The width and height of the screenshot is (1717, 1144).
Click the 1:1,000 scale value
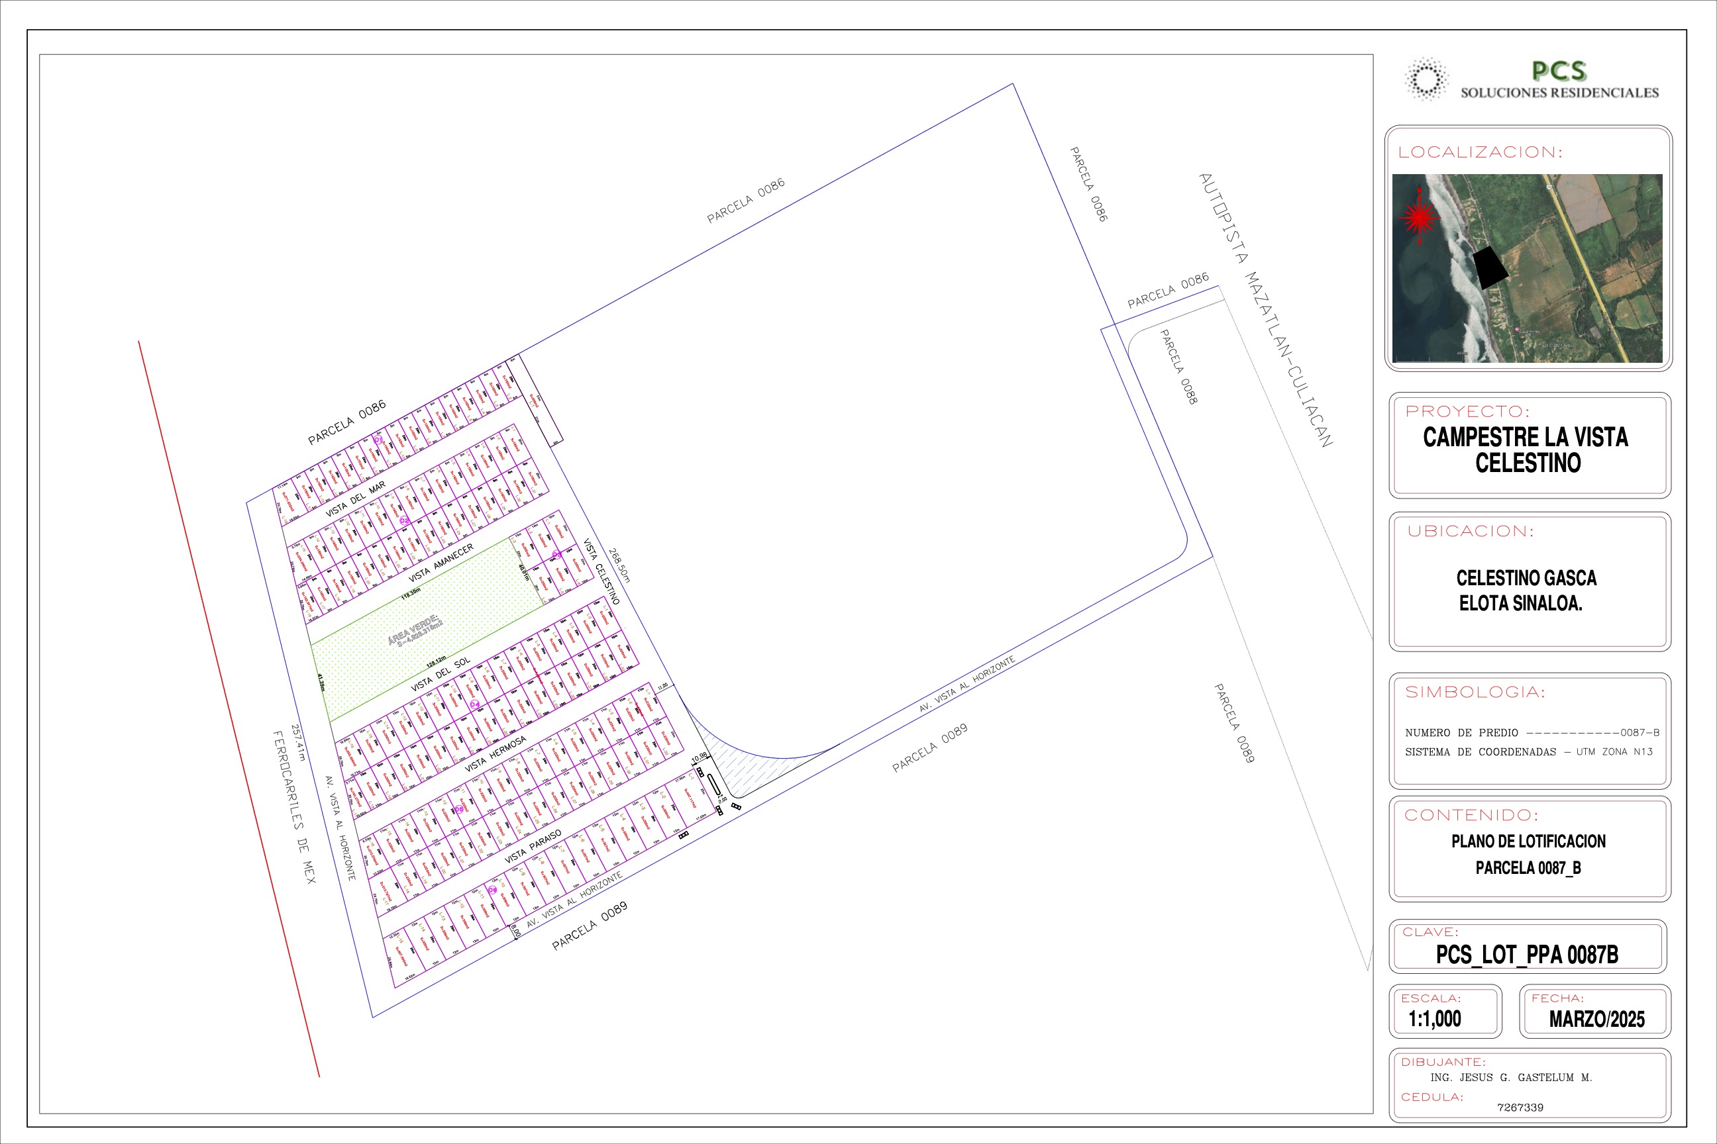[1435, 1018]
